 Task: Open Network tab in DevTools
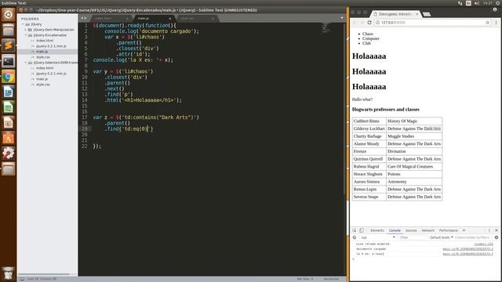pyautogui.click(x=428, y=230)
